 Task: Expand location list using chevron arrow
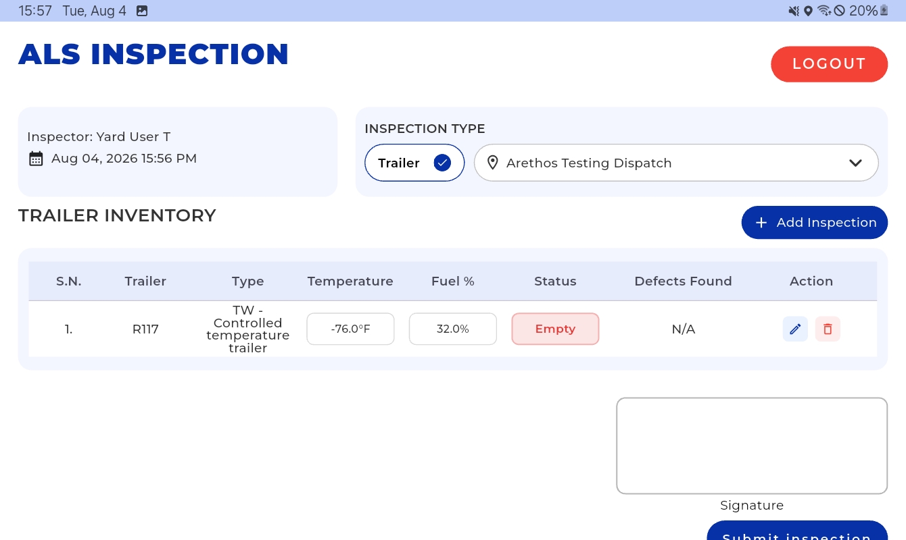[x=855, y=163]
